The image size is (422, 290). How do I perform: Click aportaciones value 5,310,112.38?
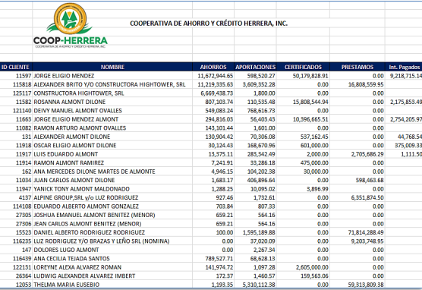coord(259,285)
